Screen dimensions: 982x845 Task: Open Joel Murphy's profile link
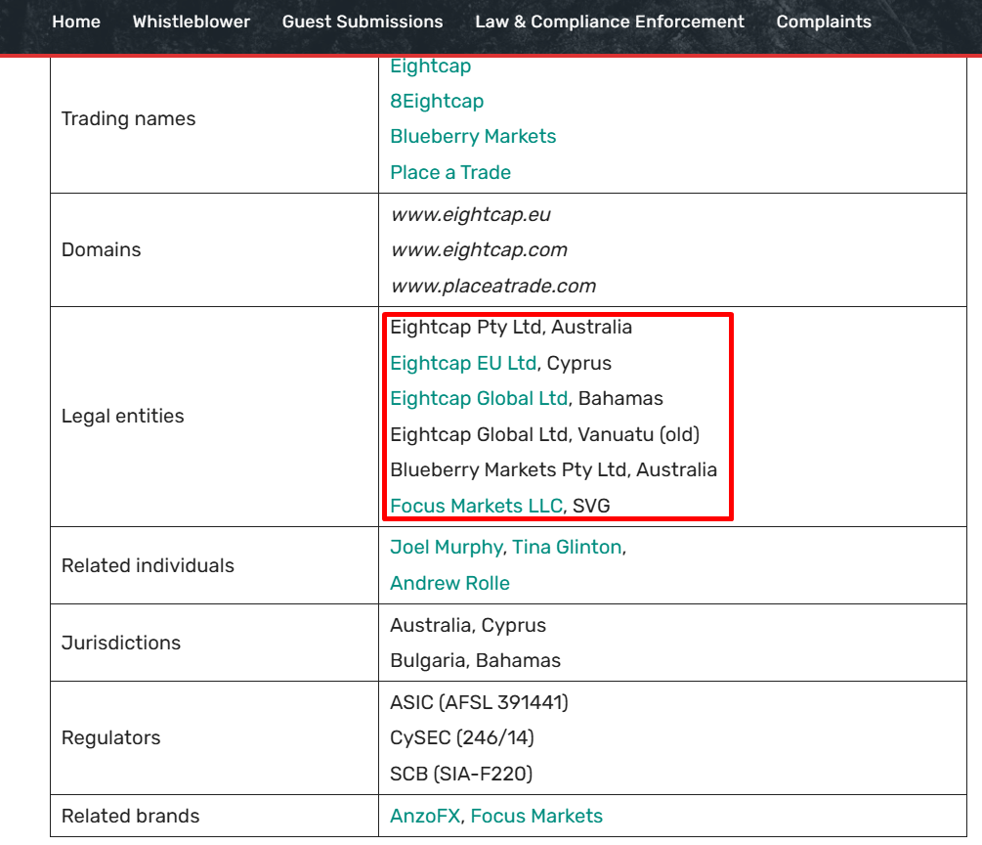pos(447,548)
